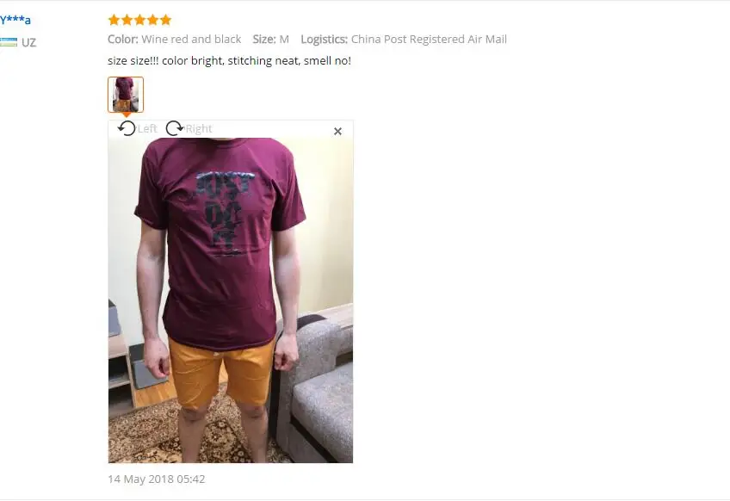Click 'Wine red and black' color value

pyautogui.click(x=191, y=39)
